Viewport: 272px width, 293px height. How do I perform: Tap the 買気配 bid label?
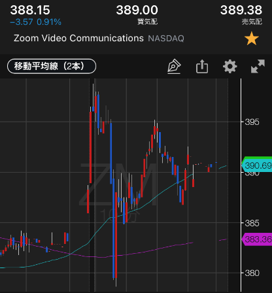click(147, 22)
